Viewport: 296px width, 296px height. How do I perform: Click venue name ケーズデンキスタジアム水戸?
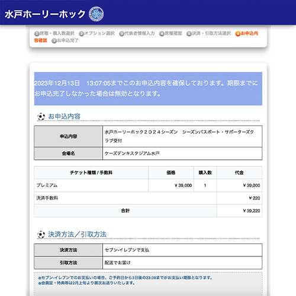pos(132,153)
